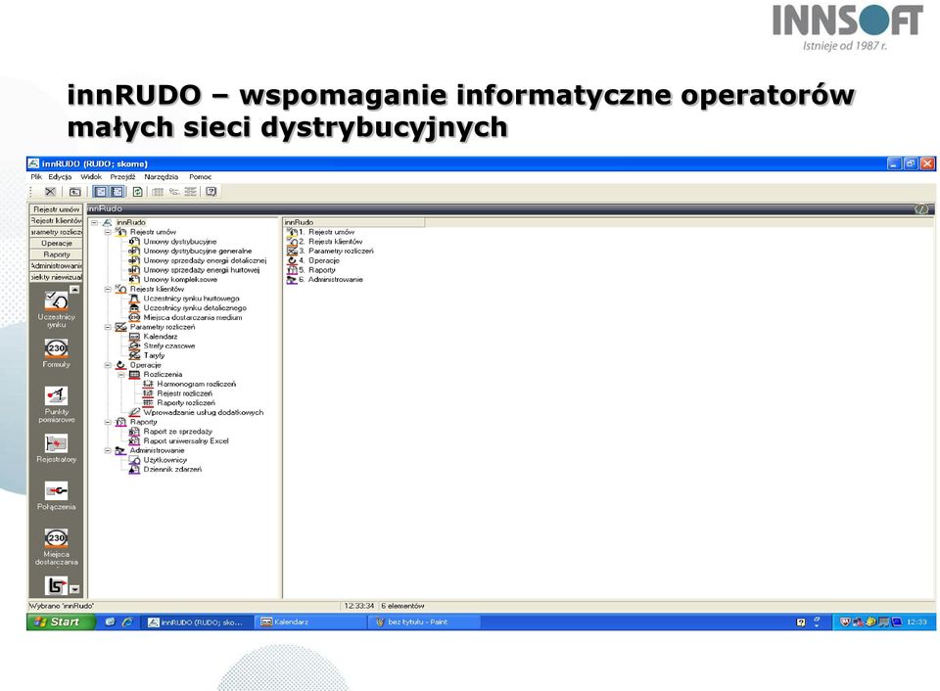
Task: Click the up-one-level folder toolbar icon
Action: click(75, 192)
